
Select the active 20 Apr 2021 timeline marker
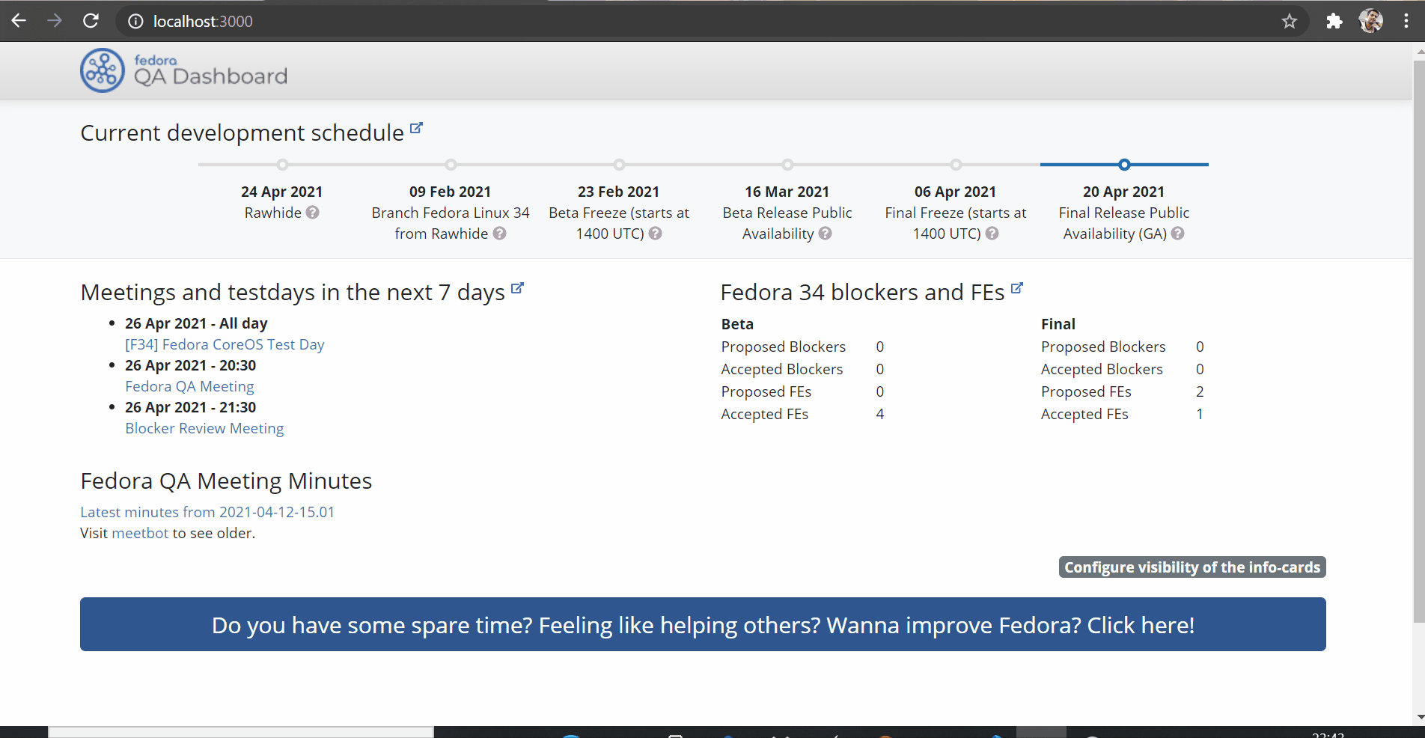pyautogui.click(x=1124, y=165)
